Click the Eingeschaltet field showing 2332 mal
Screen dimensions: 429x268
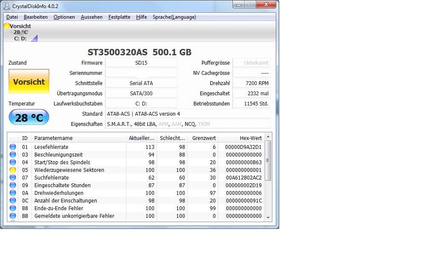coord(252,93)
